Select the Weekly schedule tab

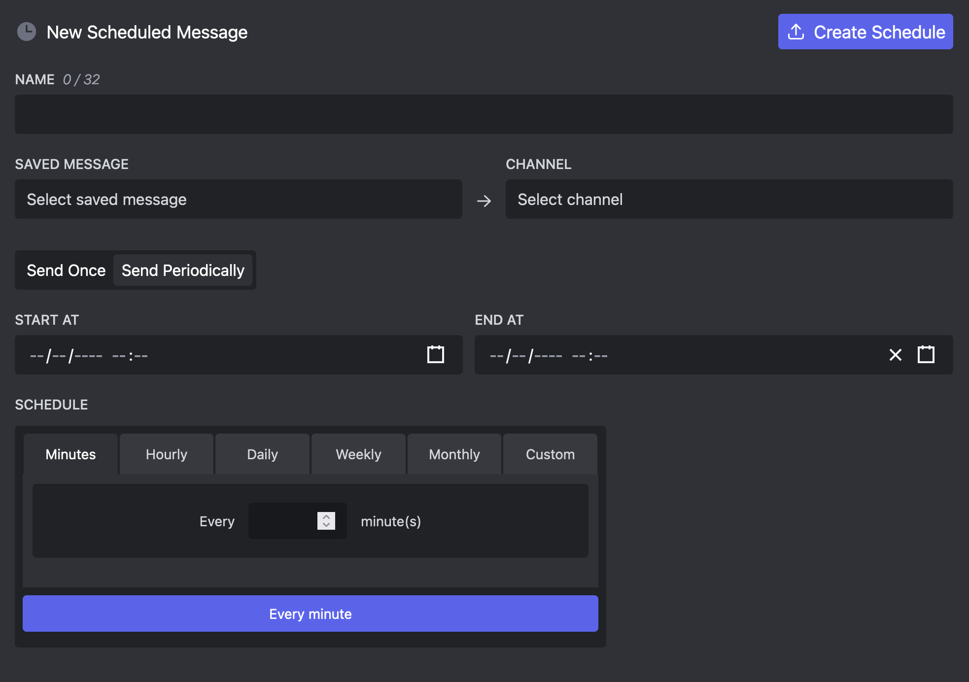tap(358, 454)
